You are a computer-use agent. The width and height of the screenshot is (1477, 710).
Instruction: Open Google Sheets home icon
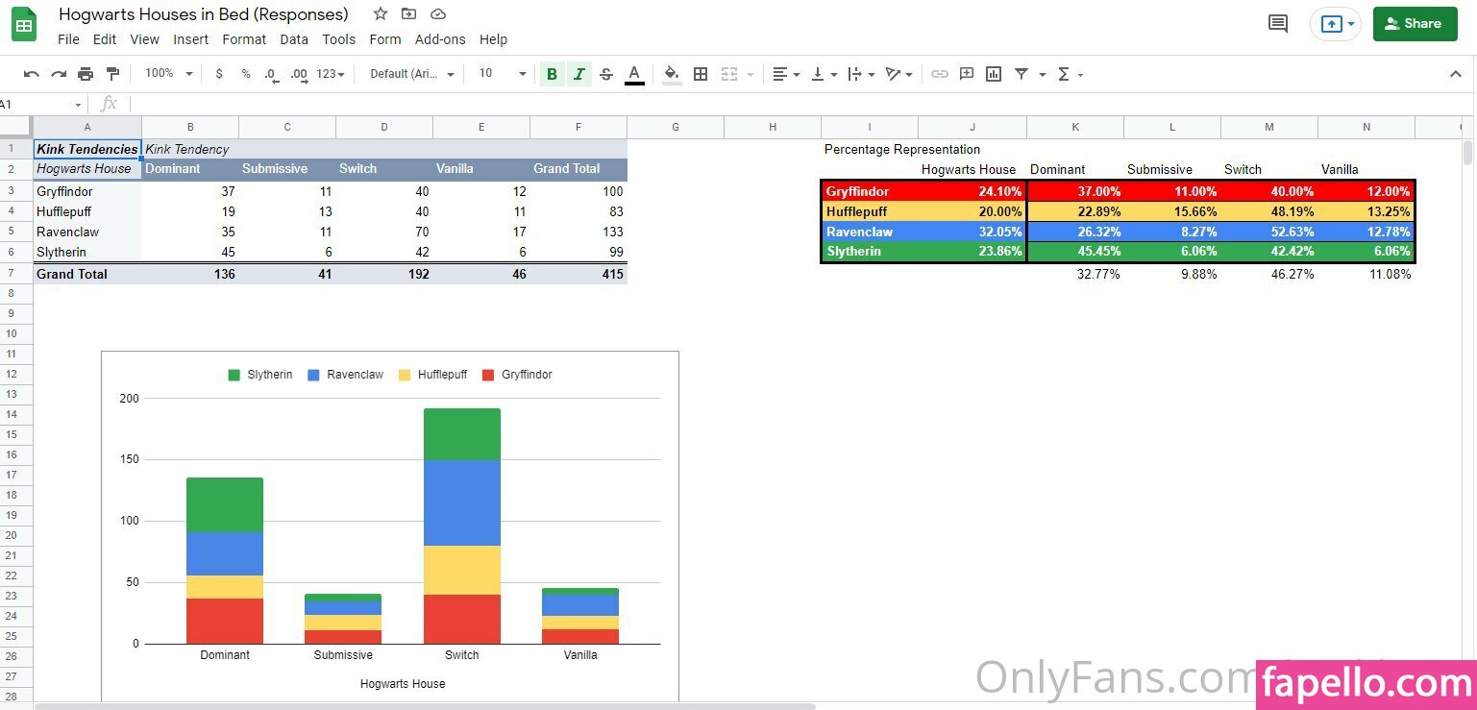pyautogui.click(x=24, y=25)
